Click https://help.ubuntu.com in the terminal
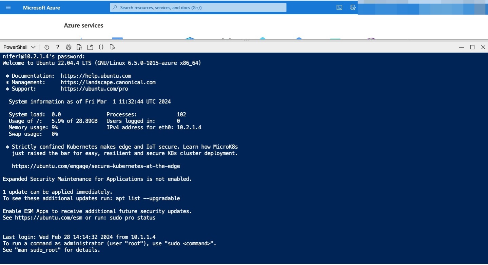The height and width of the screenshot is (265, 488). pyautogui.click(x=96, y=76)
